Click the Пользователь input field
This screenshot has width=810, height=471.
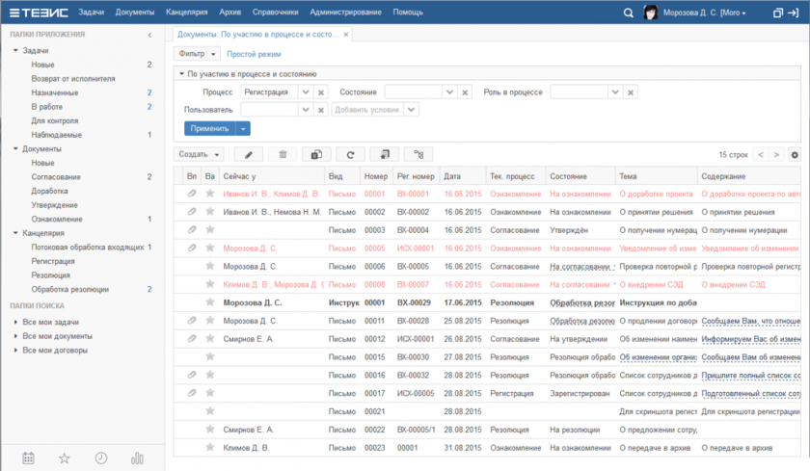pos(272,110)
